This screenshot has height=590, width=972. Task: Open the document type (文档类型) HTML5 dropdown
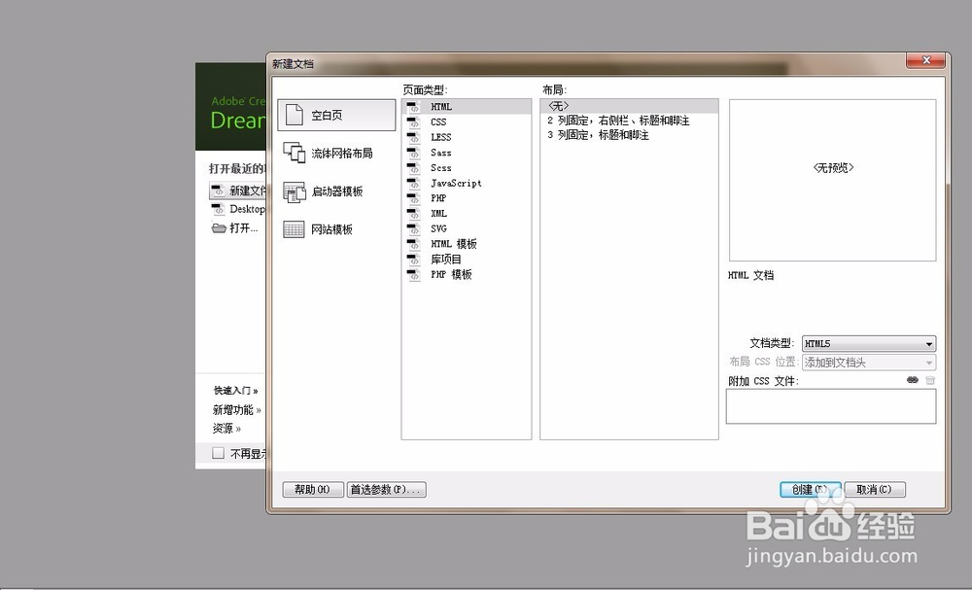tap(868, 343)
